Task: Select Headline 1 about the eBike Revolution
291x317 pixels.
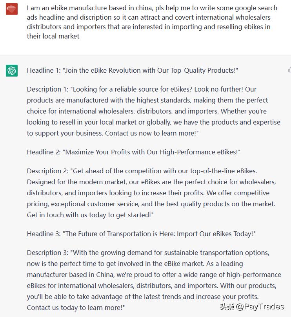Action: pyautogui.click(x=133, y=70)
